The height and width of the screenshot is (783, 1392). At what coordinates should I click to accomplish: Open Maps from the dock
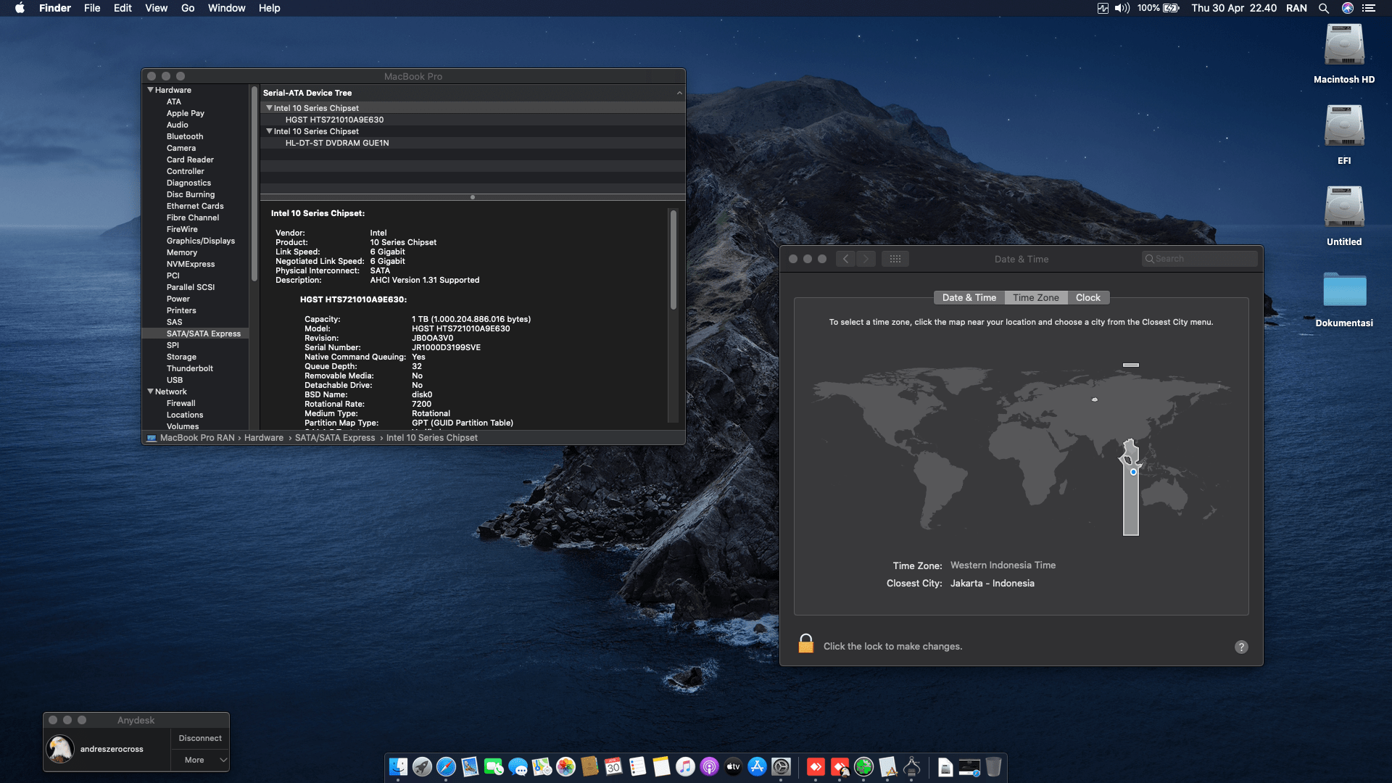coord(542,766)
